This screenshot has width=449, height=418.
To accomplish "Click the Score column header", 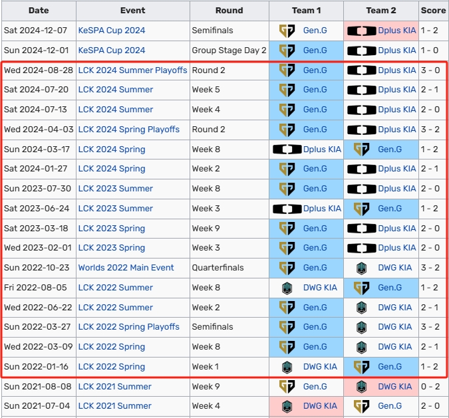I will 433,11.
